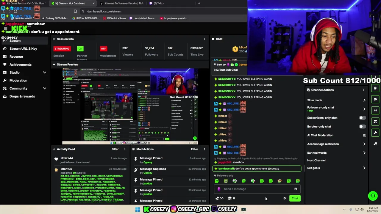Open the Unpublished, Mute... bookmark
Image resolution: width=381 pixels, height=214 pixels.
click(142, 18)
